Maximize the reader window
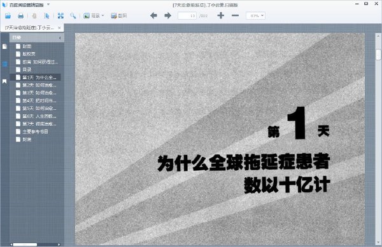This screenshot has height=247, width=382. click(x=366, y=4)
